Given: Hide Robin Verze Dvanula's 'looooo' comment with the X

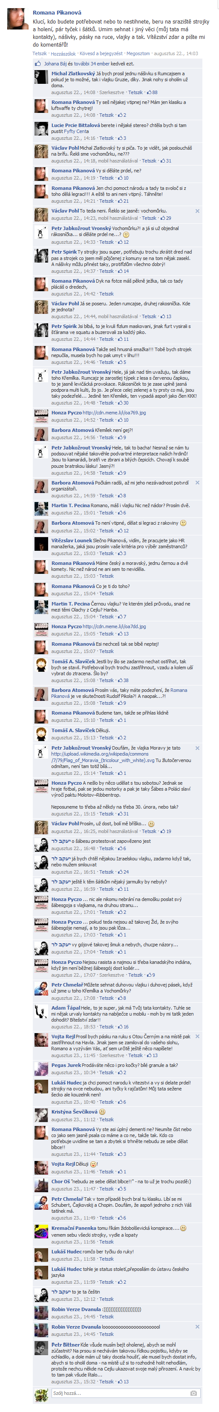Looking at the screenshot, I should [x=197, y=1327].
